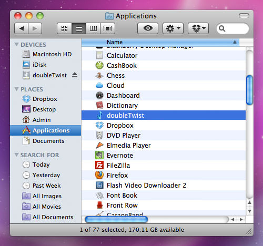Screen dimensions: 263x246
Task: Switch to list view
Action: 79,28
